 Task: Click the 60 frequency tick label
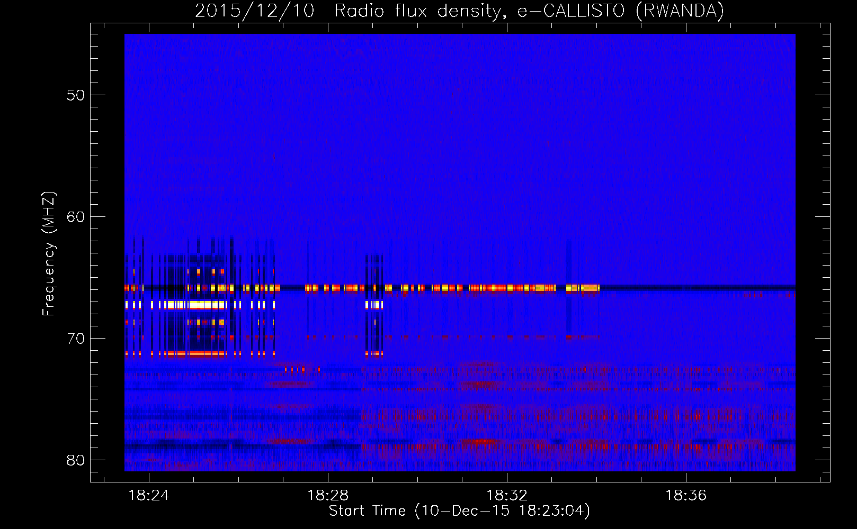[76, 217]
